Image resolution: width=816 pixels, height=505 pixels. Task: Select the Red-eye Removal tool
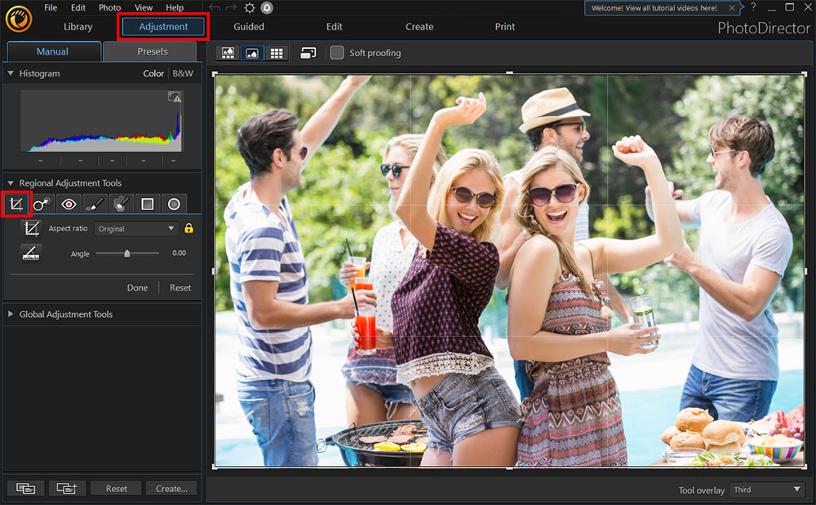pyautogui.click(x=69, y=204)
